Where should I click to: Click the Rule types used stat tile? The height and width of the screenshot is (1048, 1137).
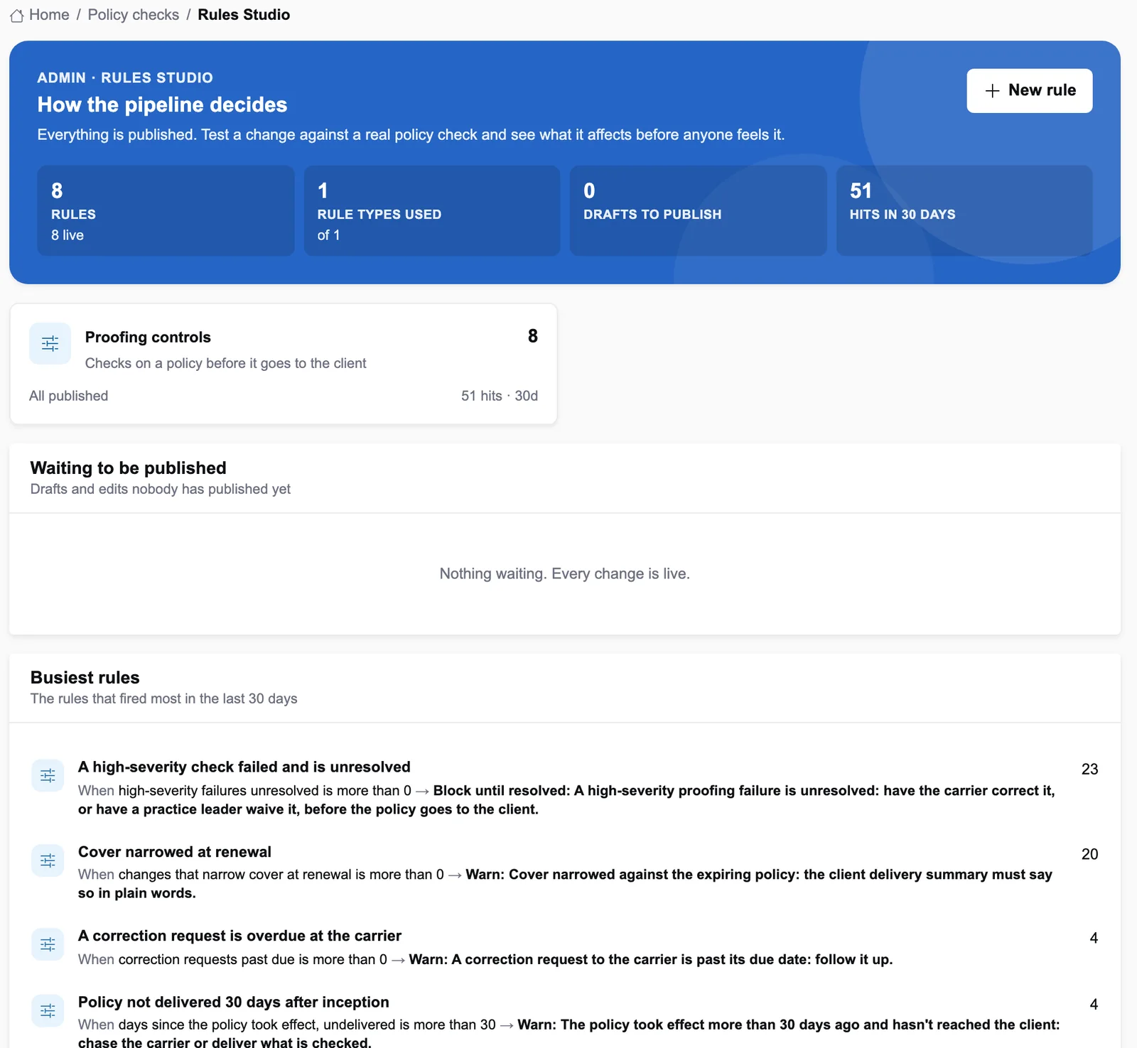tap(432, 211)
